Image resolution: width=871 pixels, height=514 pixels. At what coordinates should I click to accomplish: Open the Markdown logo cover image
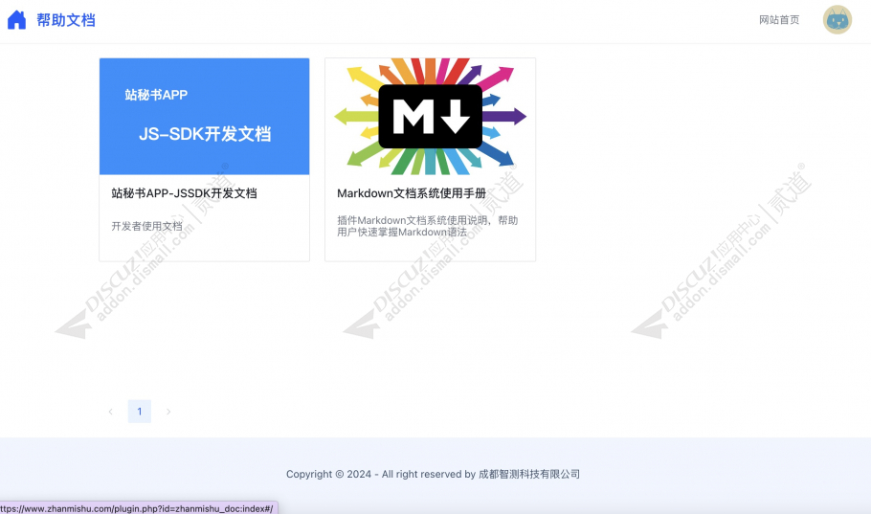coord(430,117)
